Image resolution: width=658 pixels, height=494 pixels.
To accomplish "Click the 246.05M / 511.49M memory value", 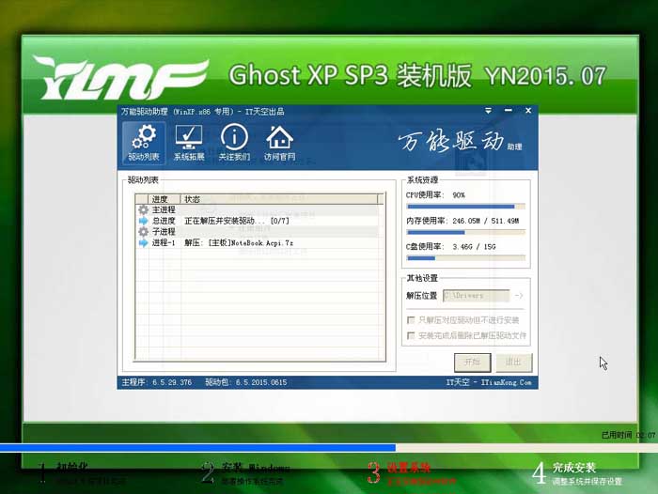I will pos(486,221).
